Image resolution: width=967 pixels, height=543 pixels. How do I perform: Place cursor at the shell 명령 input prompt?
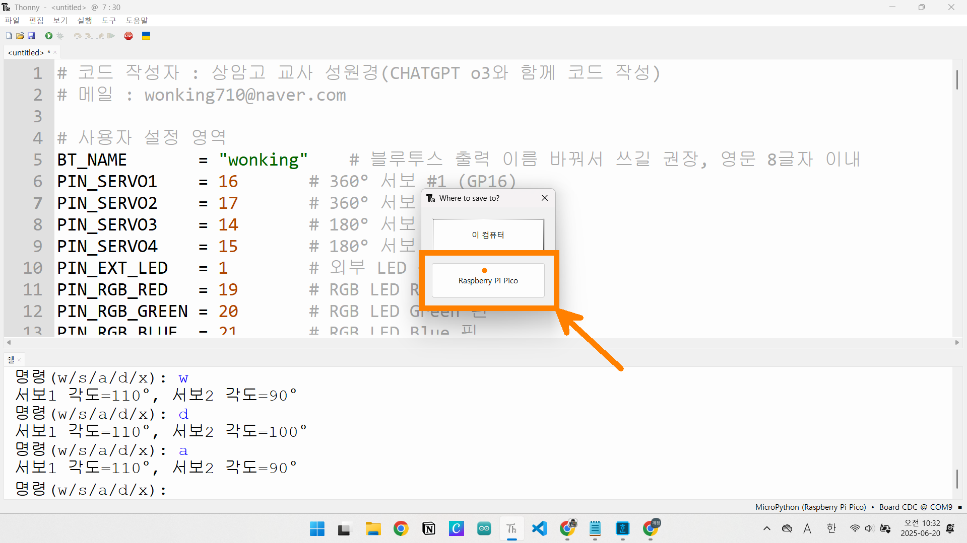coord(174,490)
